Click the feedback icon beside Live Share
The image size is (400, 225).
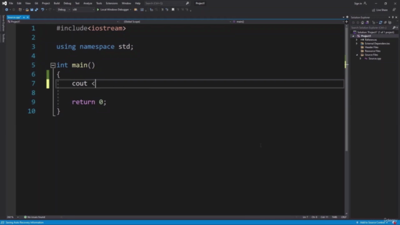[x=394, y=10]
